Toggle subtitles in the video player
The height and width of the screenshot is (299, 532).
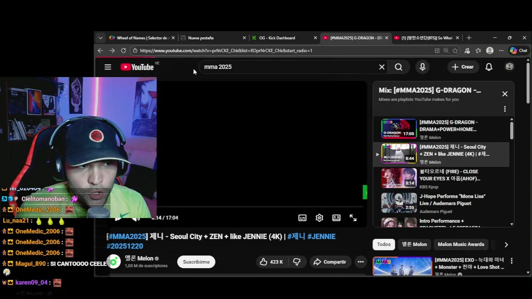click(x=303, y=218)
